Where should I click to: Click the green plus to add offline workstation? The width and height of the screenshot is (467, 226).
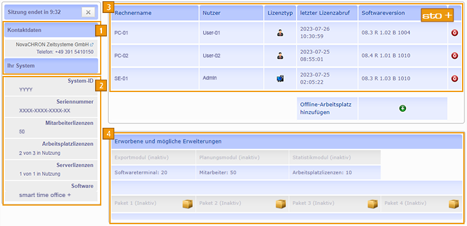pos(402,109)
